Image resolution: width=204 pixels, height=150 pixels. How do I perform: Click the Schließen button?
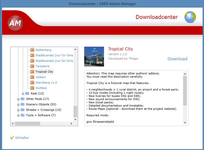22,138
